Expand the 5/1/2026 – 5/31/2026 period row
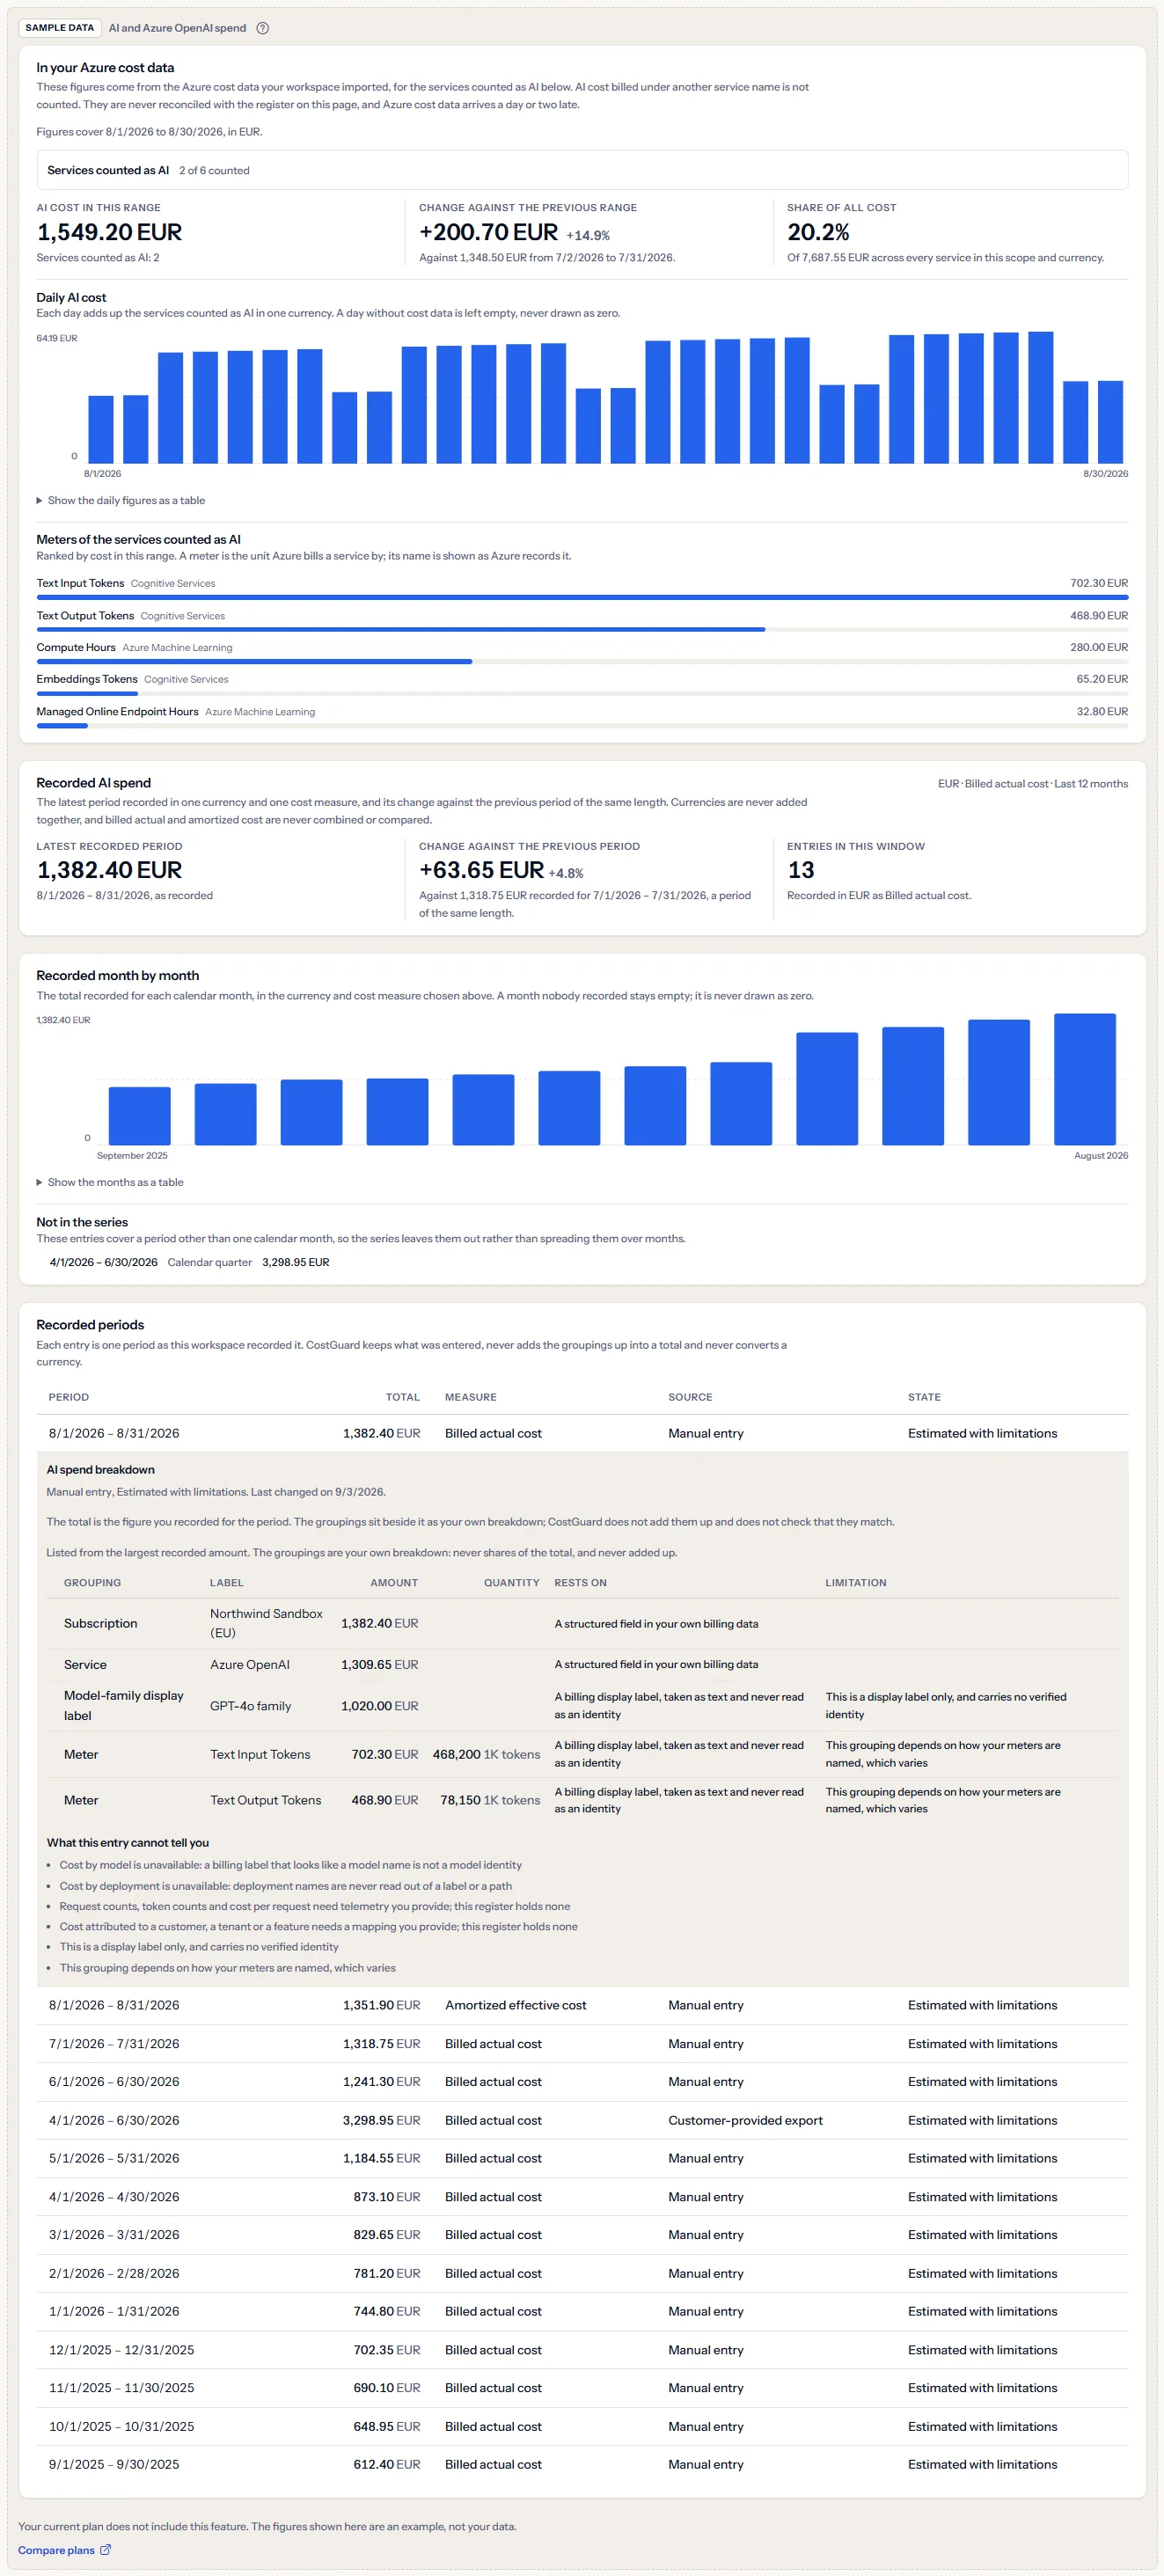Screen dimensions: 1164x2576 pos(582,2159)
